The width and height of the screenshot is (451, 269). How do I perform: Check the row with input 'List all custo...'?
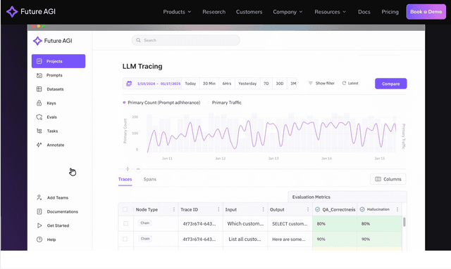[125, 239]
